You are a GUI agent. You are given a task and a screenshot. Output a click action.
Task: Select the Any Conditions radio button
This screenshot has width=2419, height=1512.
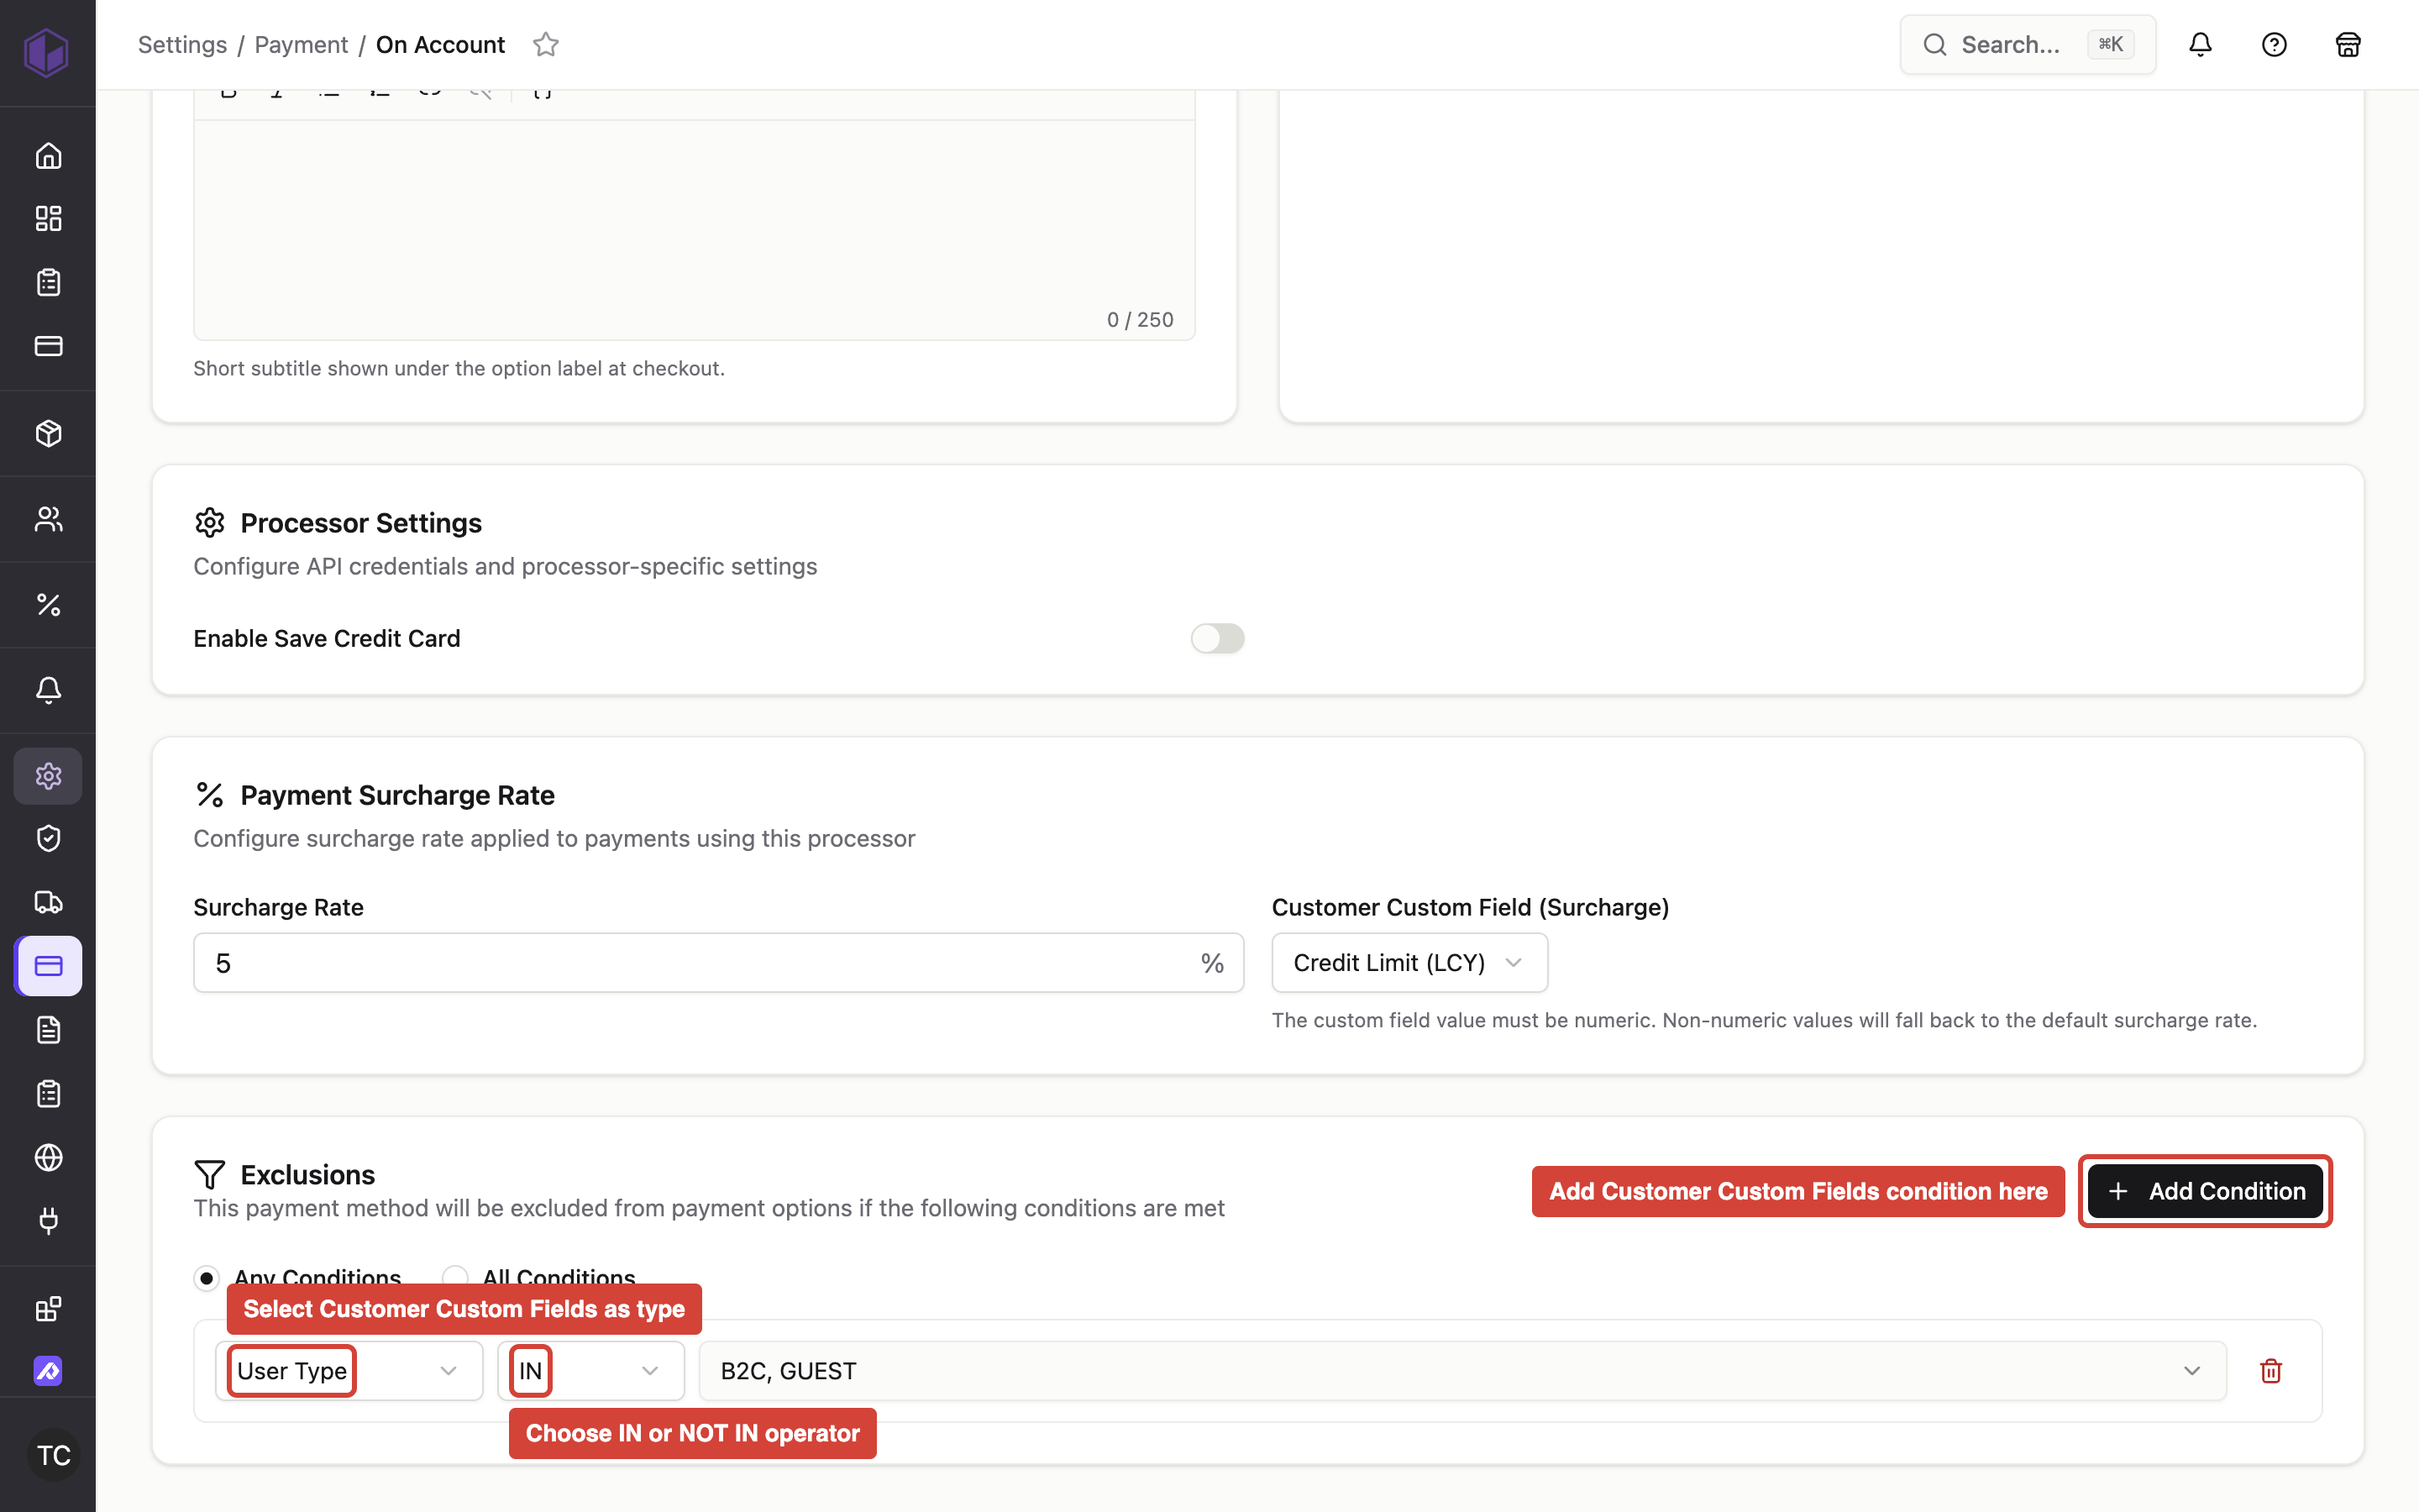pos(207,1278)
